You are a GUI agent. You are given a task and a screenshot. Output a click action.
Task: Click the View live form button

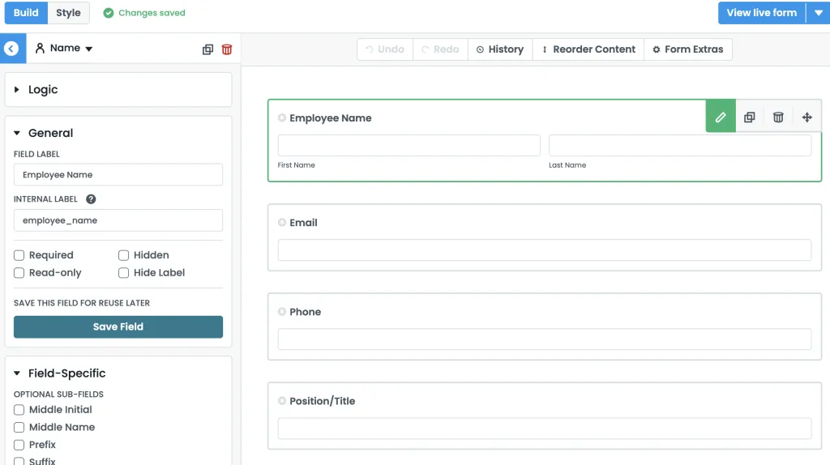click(761, 13)
